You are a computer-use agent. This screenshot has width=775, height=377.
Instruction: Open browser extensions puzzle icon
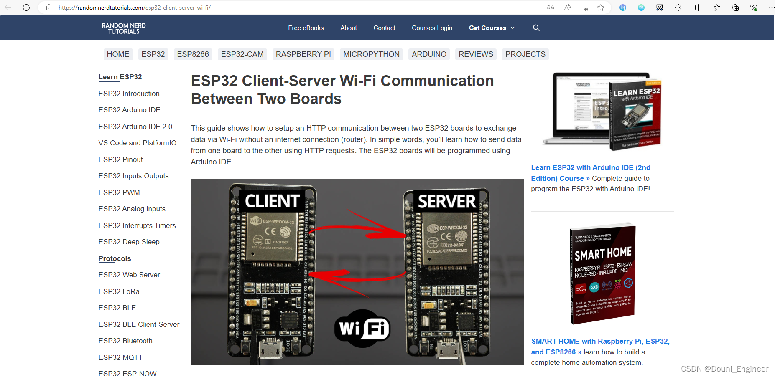[x=678, y=8]
